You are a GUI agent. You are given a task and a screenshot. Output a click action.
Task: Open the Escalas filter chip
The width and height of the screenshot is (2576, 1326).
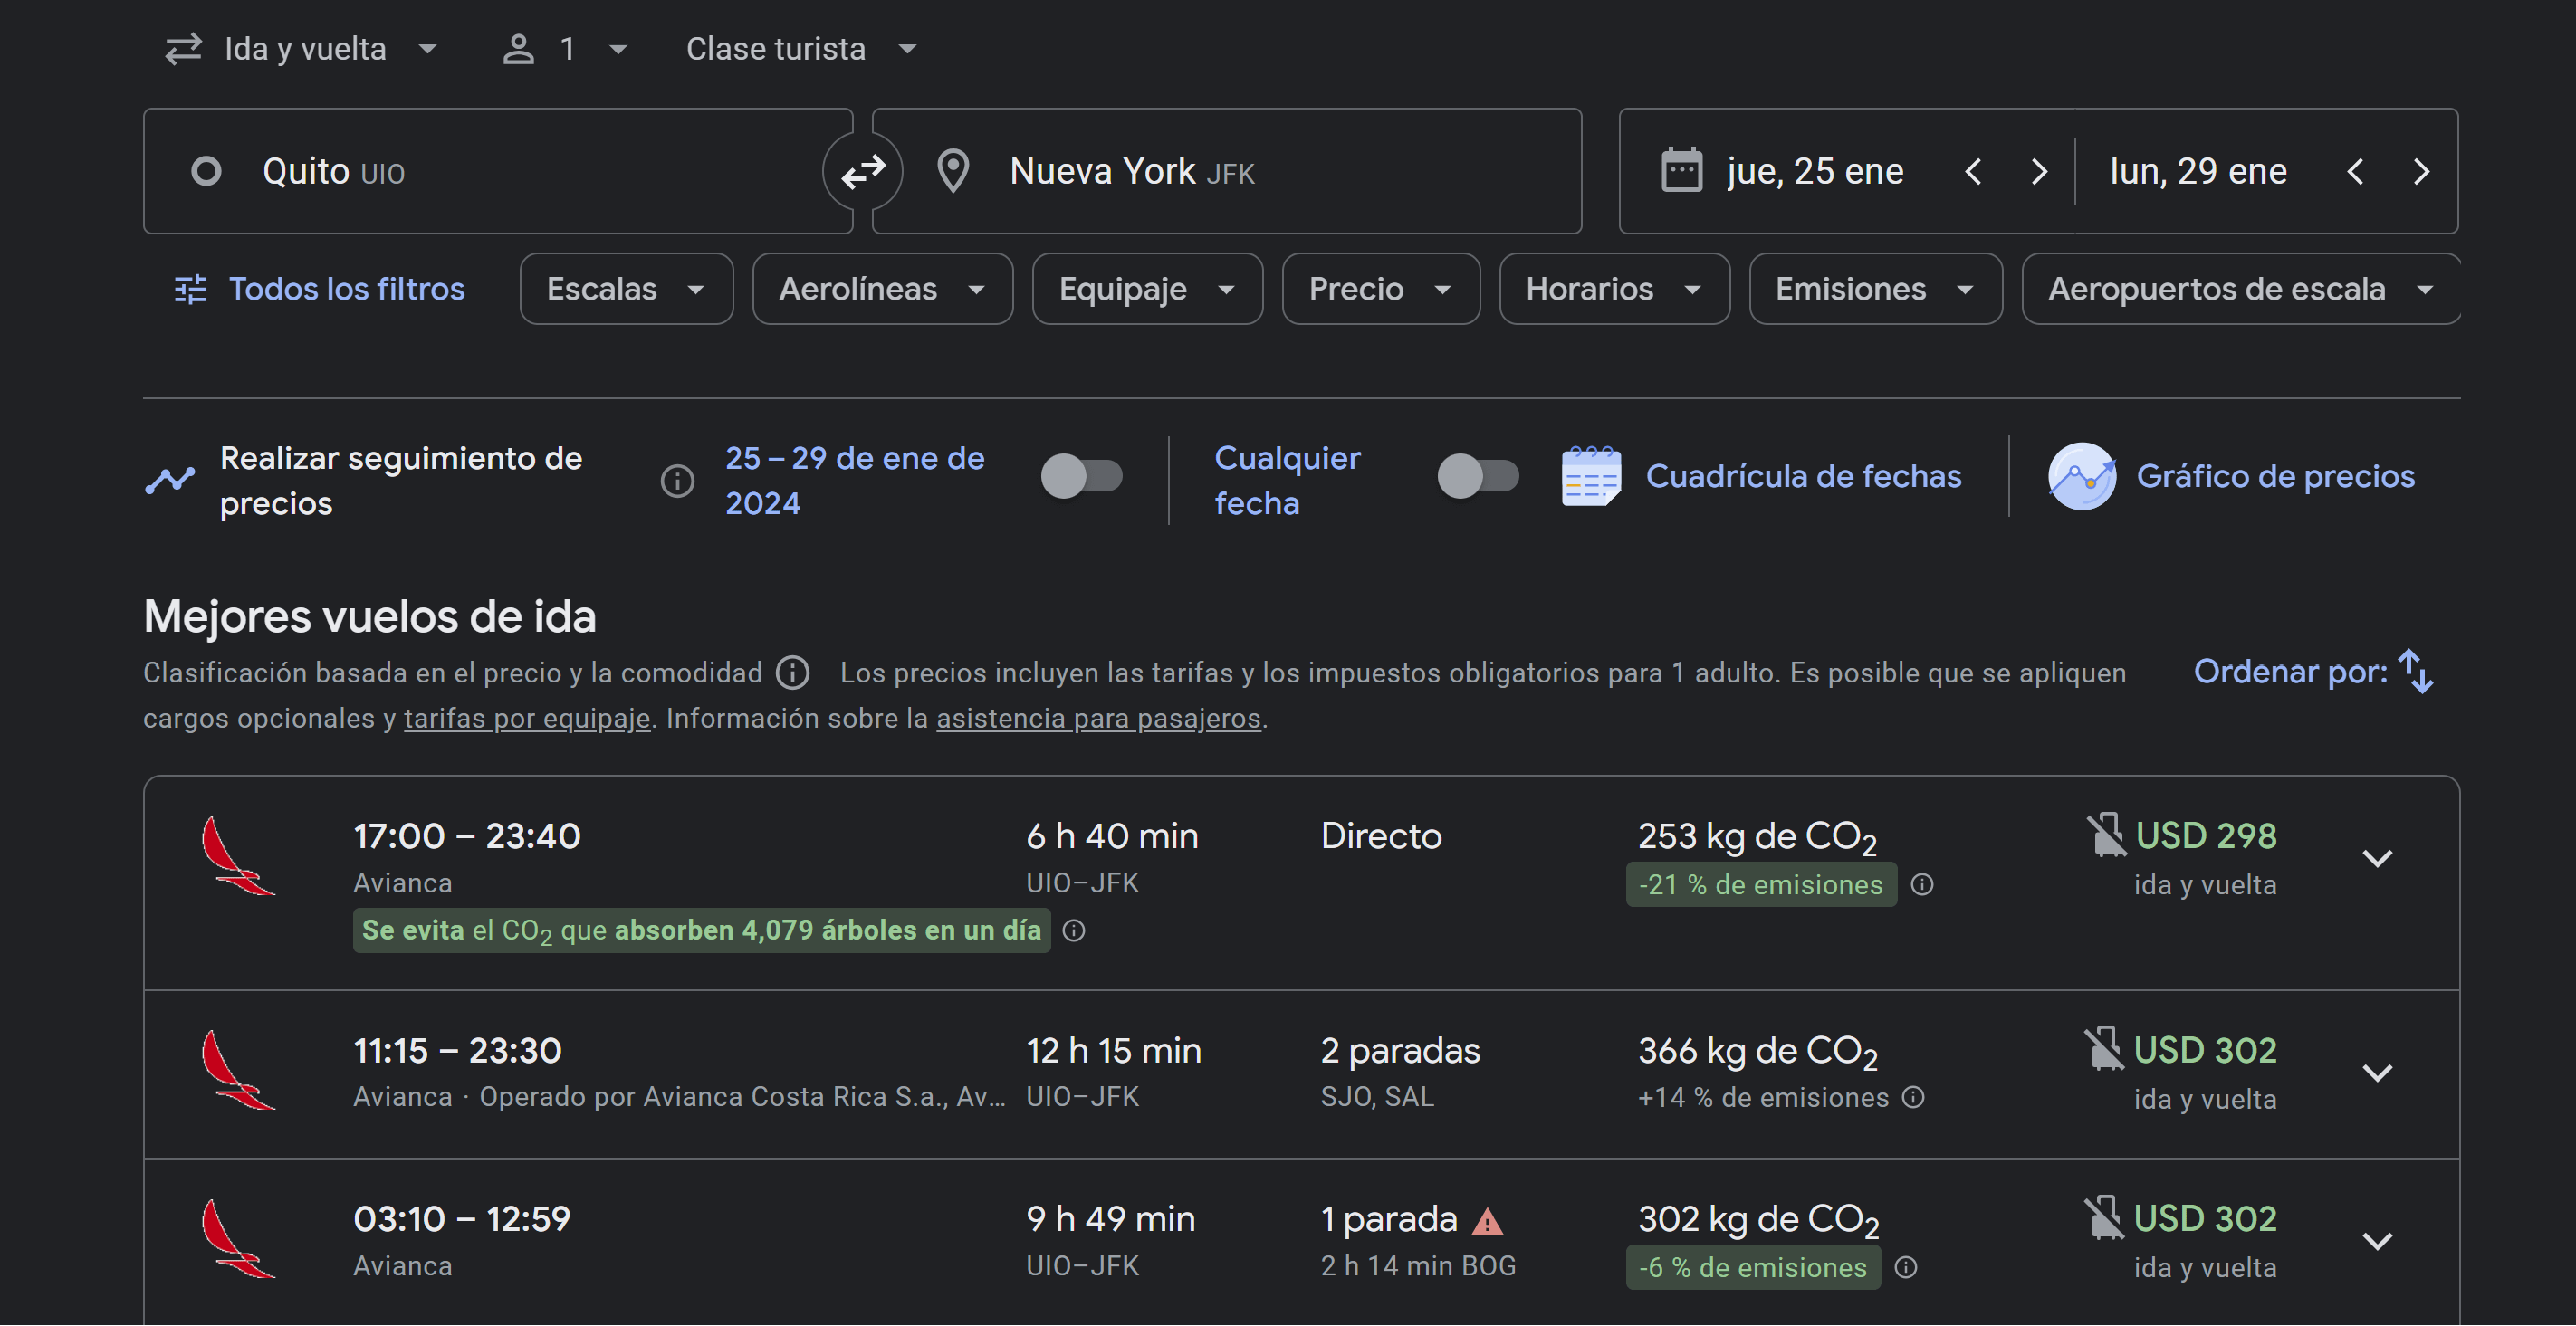pyautogui.click(x=626, y=289)
